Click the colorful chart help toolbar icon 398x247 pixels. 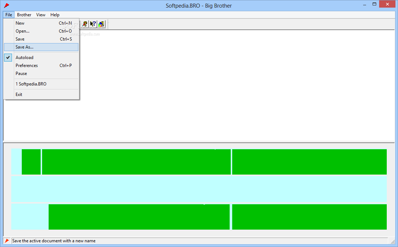pos(101,24)
